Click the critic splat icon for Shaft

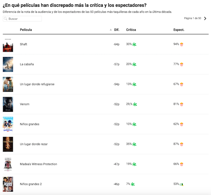point(134,45)
